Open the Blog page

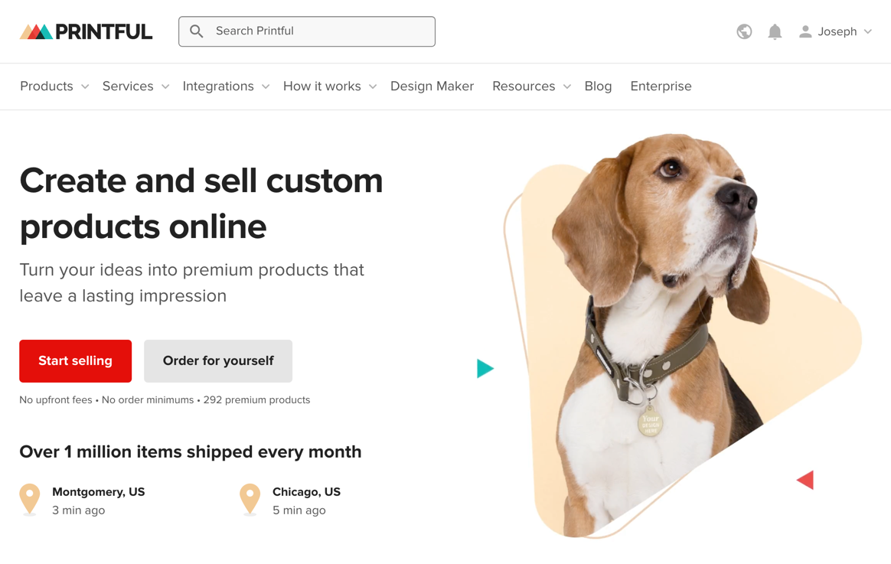598,86
